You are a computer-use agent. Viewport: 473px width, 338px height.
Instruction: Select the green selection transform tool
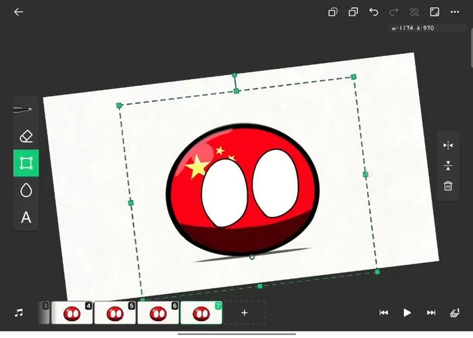26,164
